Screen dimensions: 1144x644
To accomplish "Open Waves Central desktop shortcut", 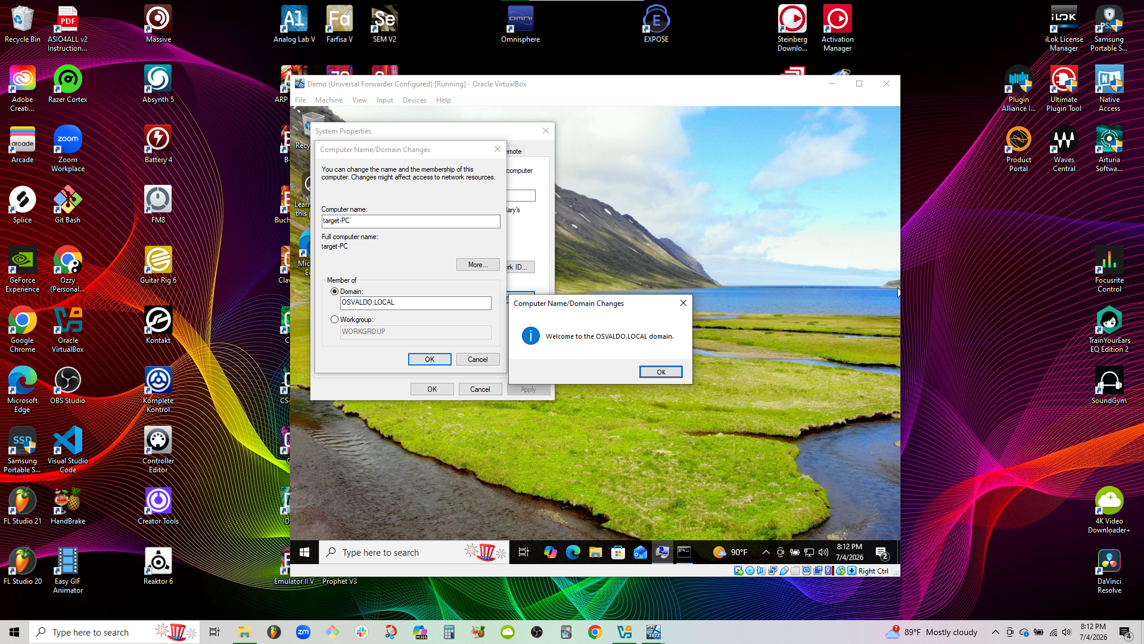I will [1064, 149].
